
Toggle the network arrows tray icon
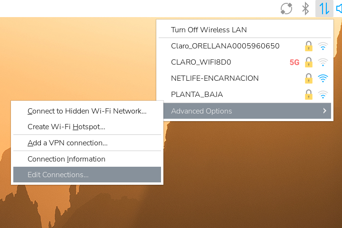(x=324, y=9)
